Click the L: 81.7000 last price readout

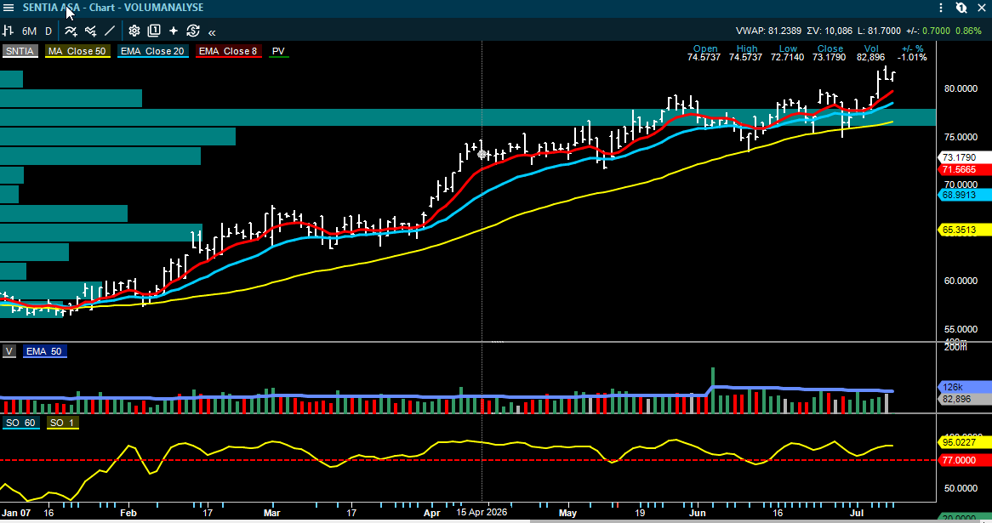[x=880, y=31]
